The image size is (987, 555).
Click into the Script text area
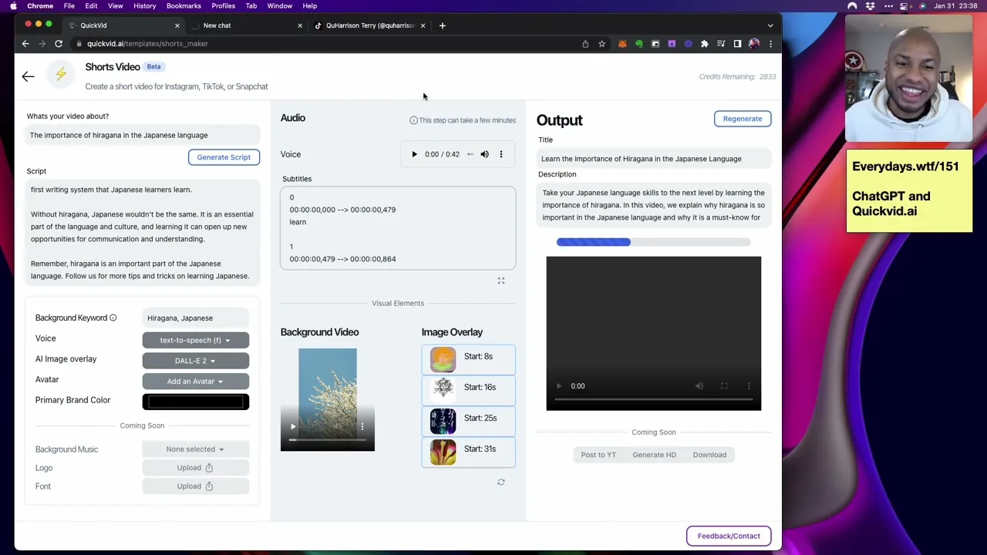point(143,231)
